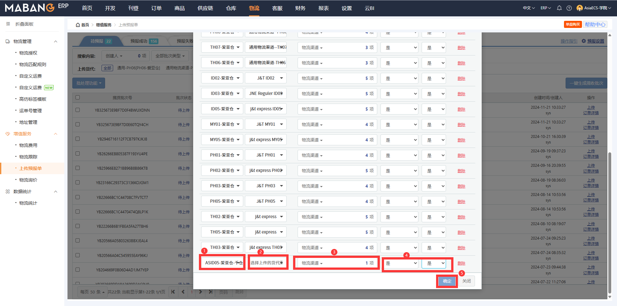Open the 选择上传的货代 forwarder dropdown
This screenshot has height=306, width=617.
pos(266,263)
